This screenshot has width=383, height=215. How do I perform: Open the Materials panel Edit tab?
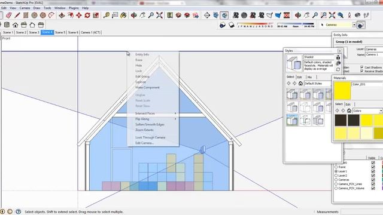tap(348, 105)
